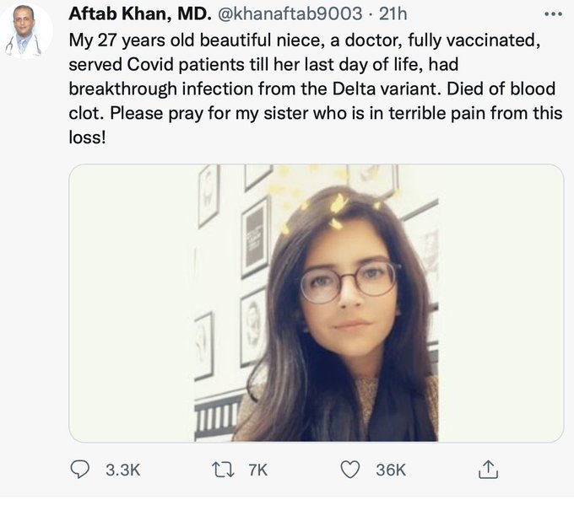The width and height of the screenshot is (574, 505).
Task: Open the share arrow icon
Action: pos(487,470)
